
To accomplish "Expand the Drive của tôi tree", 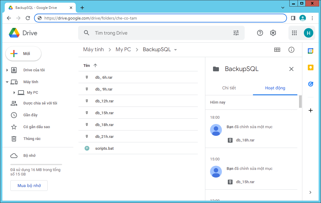I will (x=7, y=70).
